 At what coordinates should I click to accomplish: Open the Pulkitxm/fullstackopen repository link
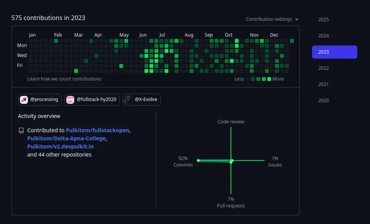pyautogui.click(x=97, y=130)
